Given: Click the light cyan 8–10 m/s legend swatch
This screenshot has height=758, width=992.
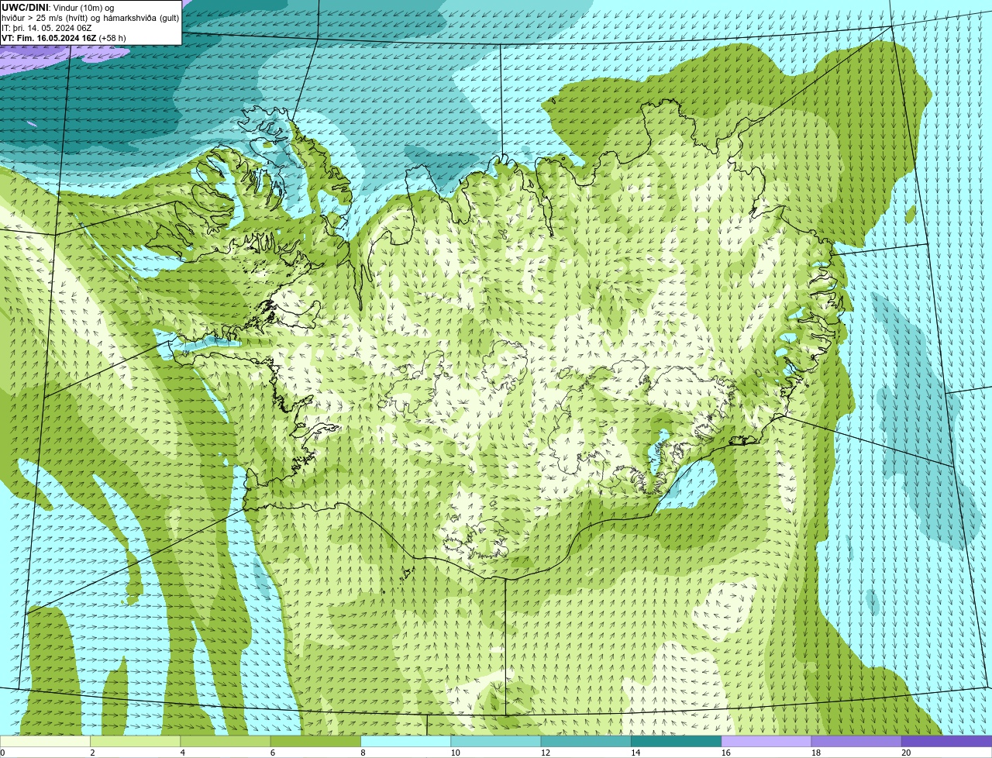Looking at the screenshot, I should 405,741.
